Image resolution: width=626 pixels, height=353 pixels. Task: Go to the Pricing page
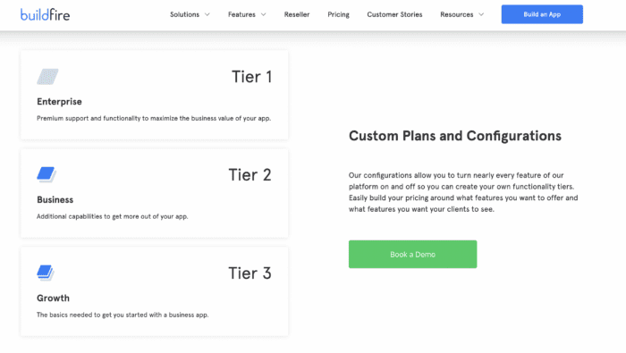(x=338, y=14)
